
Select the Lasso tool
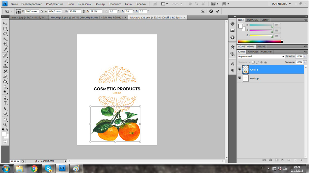[5, 34]
